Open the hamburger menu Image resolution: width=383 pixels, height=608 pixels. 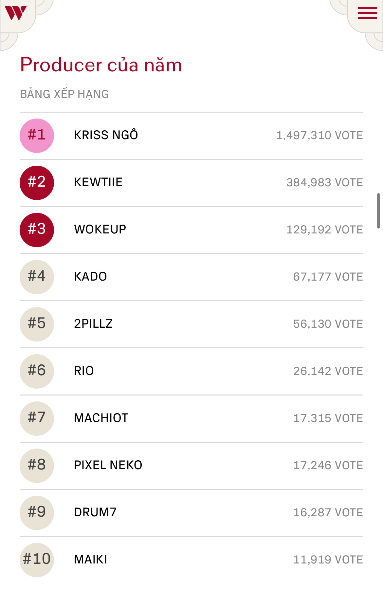(367, 13)
